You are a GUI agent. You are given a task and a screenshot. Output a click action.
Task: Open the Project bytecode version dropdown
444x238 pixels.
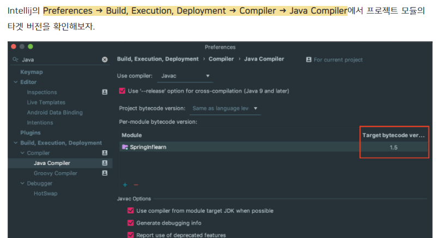pyautogui.click(x=225, y=108)
